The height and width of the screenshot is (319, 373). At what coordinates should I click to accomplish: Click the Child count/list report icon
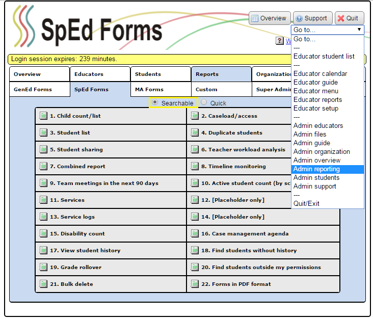[x=43, y=116]
